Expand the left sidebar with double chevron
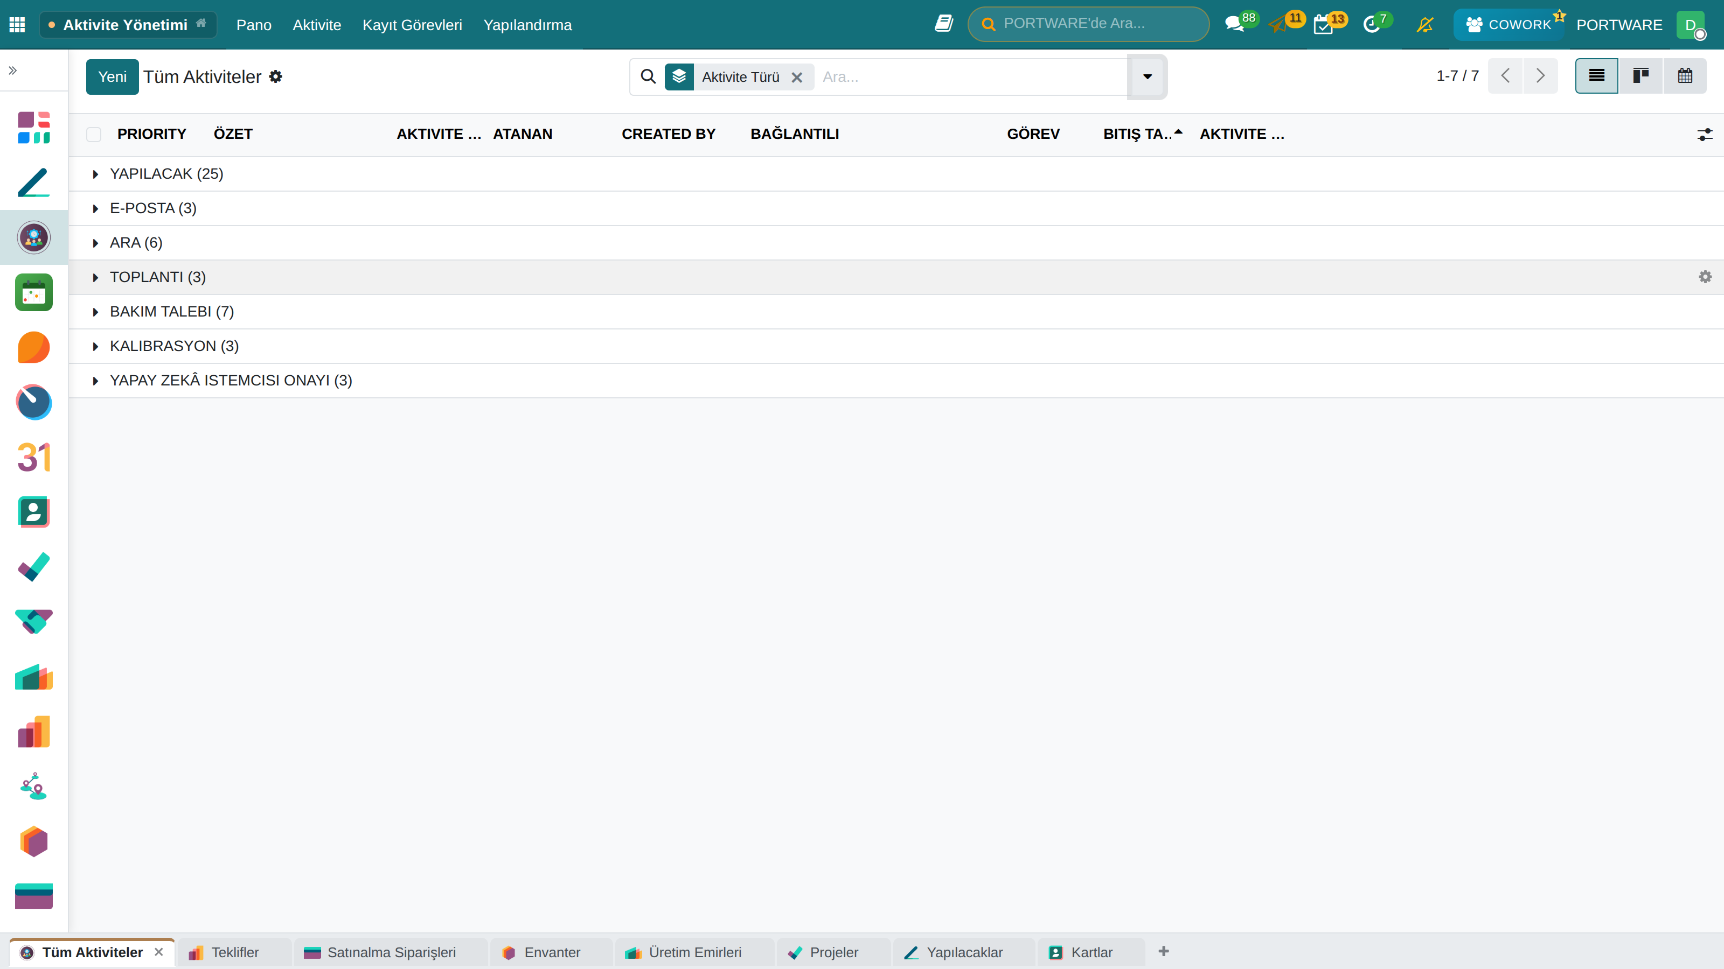 13,70
